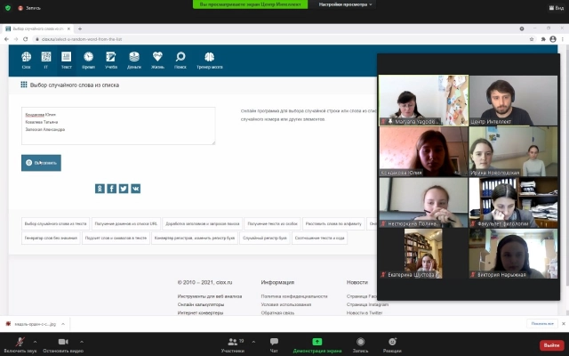Click the Выполнить button
Viewport: 569px width, 356px height.
click(41, 163)
